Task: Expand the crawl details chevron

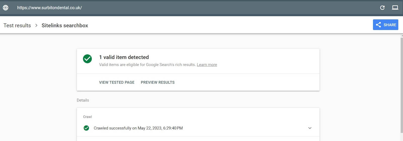Action: click(310, 128)
